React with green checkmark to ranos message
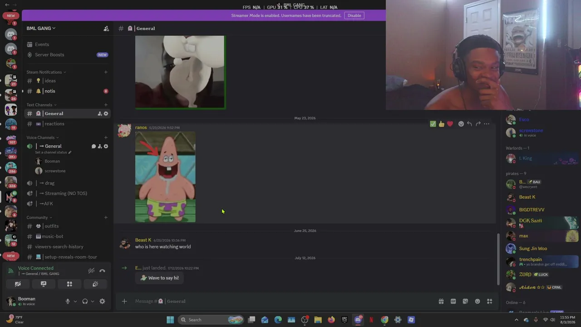Image resolution: width=581 pixels, height=327 pixels. tap(433, 124)
